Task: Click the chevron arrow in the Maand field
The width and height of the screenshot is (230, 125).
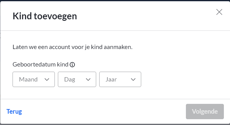Action: pos(47,80)
